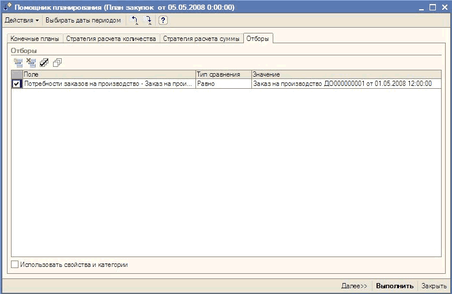Click the delete filter row icon

click(x=31, y=62)
